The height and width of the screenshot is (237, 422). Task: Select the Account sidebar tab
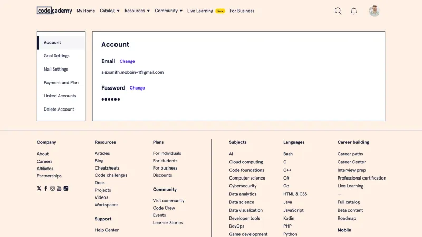pos(61,43)
